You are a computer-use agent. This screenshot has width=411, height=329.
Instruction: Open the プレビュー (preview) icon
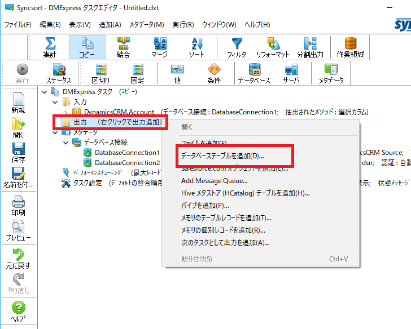(x=18, y=230)
